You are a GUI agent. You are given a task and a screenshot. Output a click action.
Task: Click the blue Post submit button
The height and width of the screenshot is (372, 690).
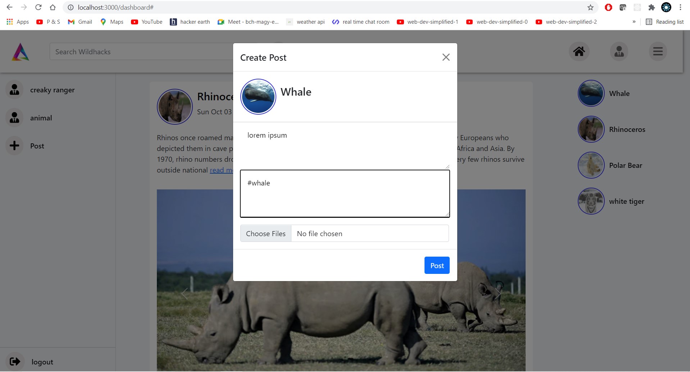437,265
